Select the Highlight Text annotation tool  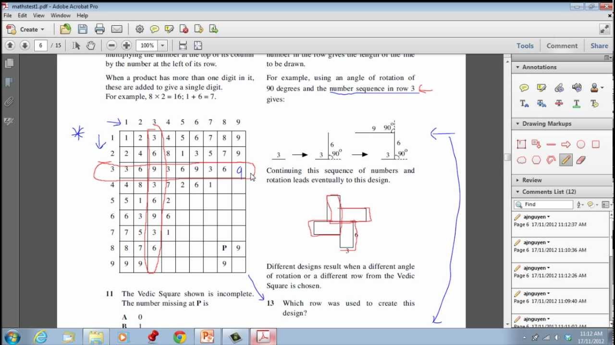click(x=541, y=88)
